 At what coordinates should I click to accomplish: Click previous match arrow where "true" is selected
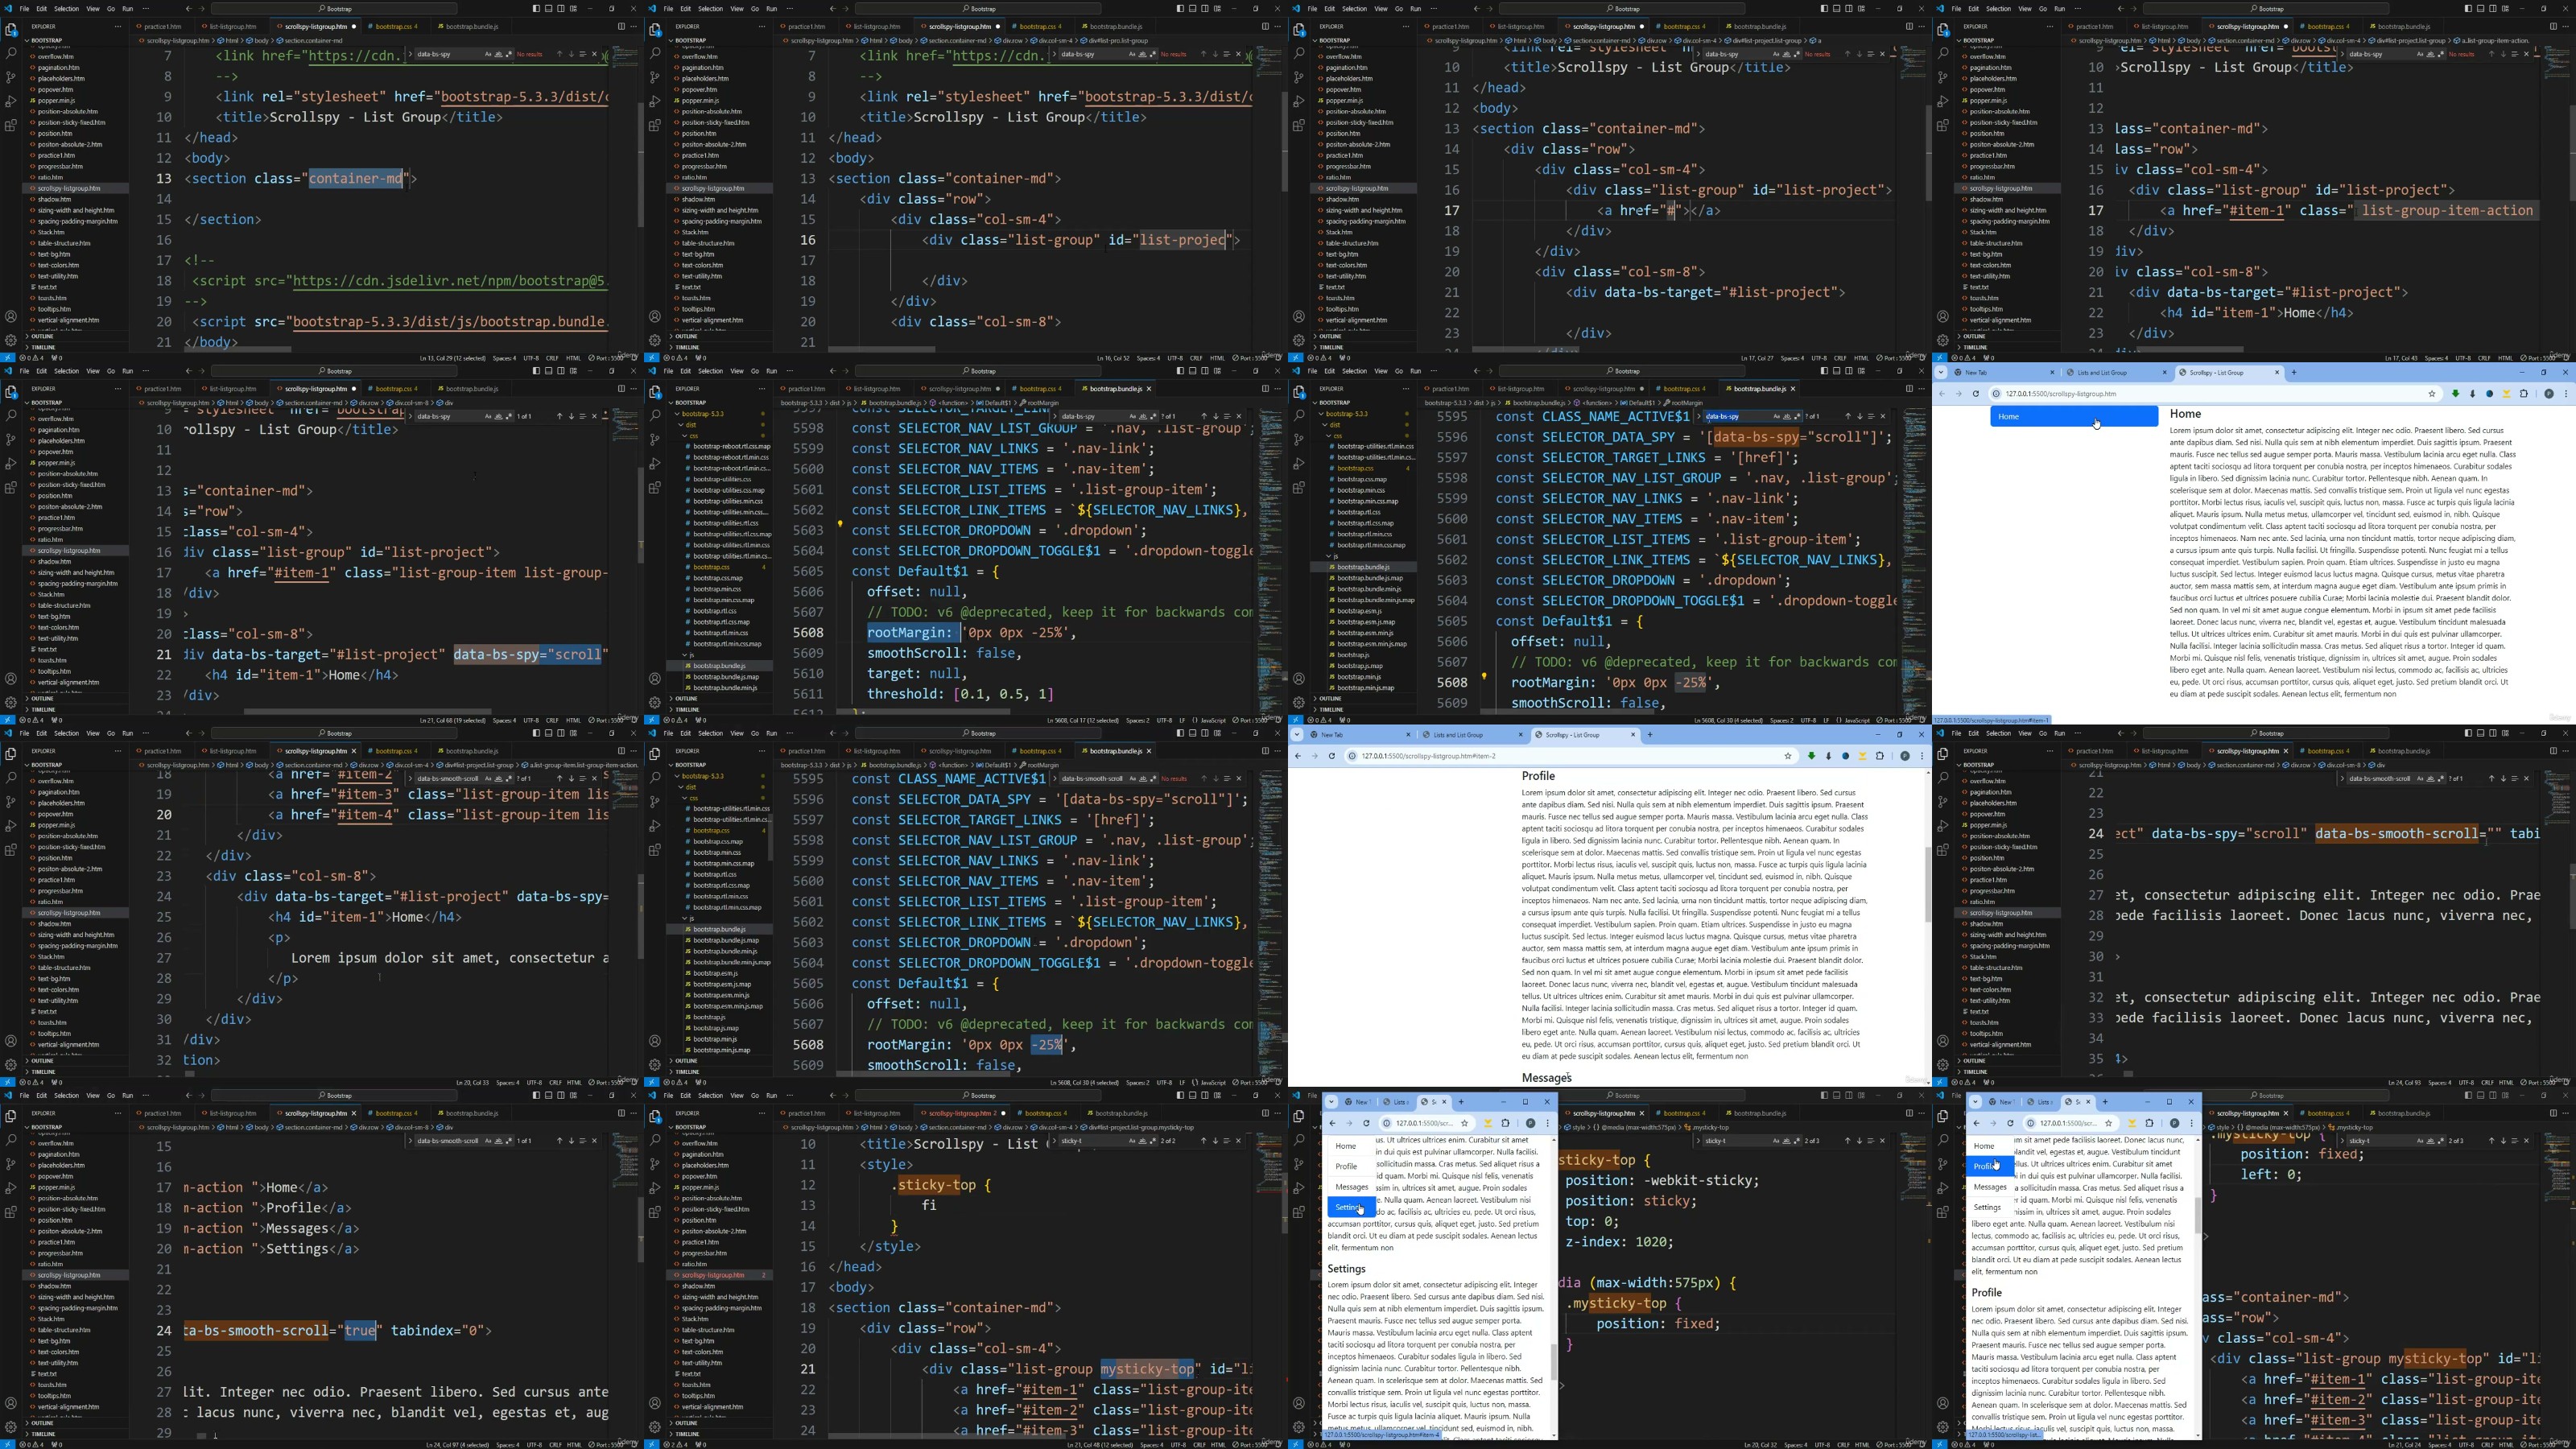tap(559, 1141)
